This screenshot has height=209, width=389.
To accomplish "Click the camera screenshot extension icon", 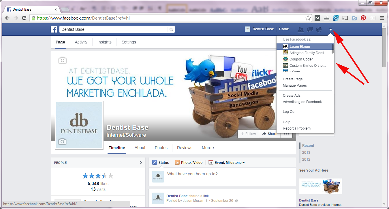I will (x=354, y=18).
